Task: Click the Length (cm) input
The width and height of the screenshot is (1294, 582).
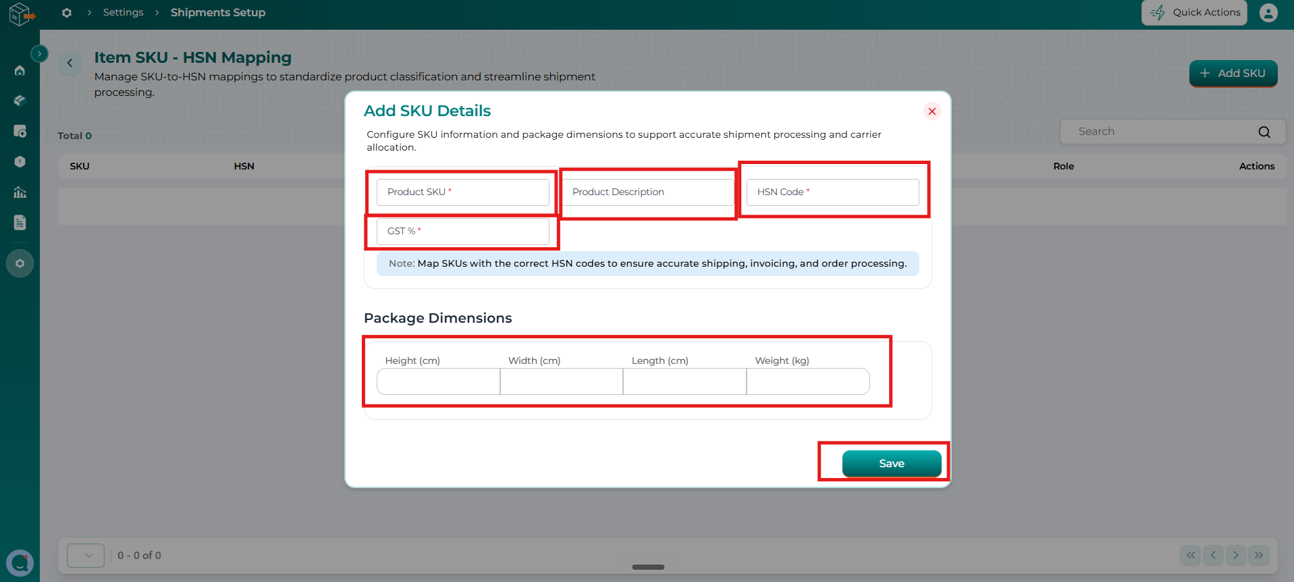Action: click(x=684, y=381)
